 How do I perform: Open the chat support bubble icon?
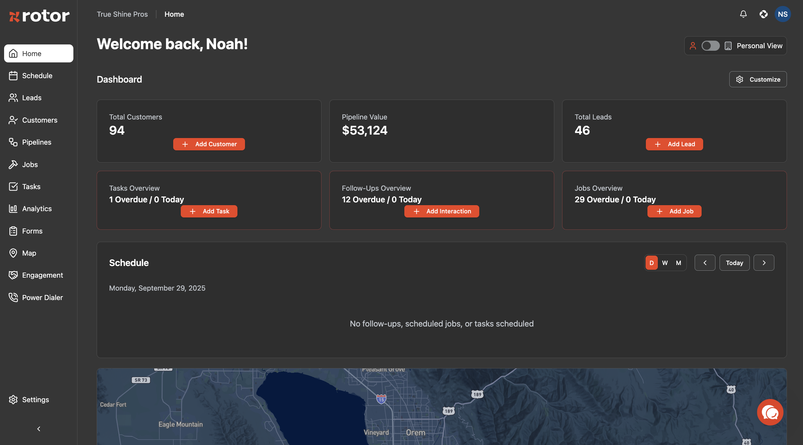point(770,412)
